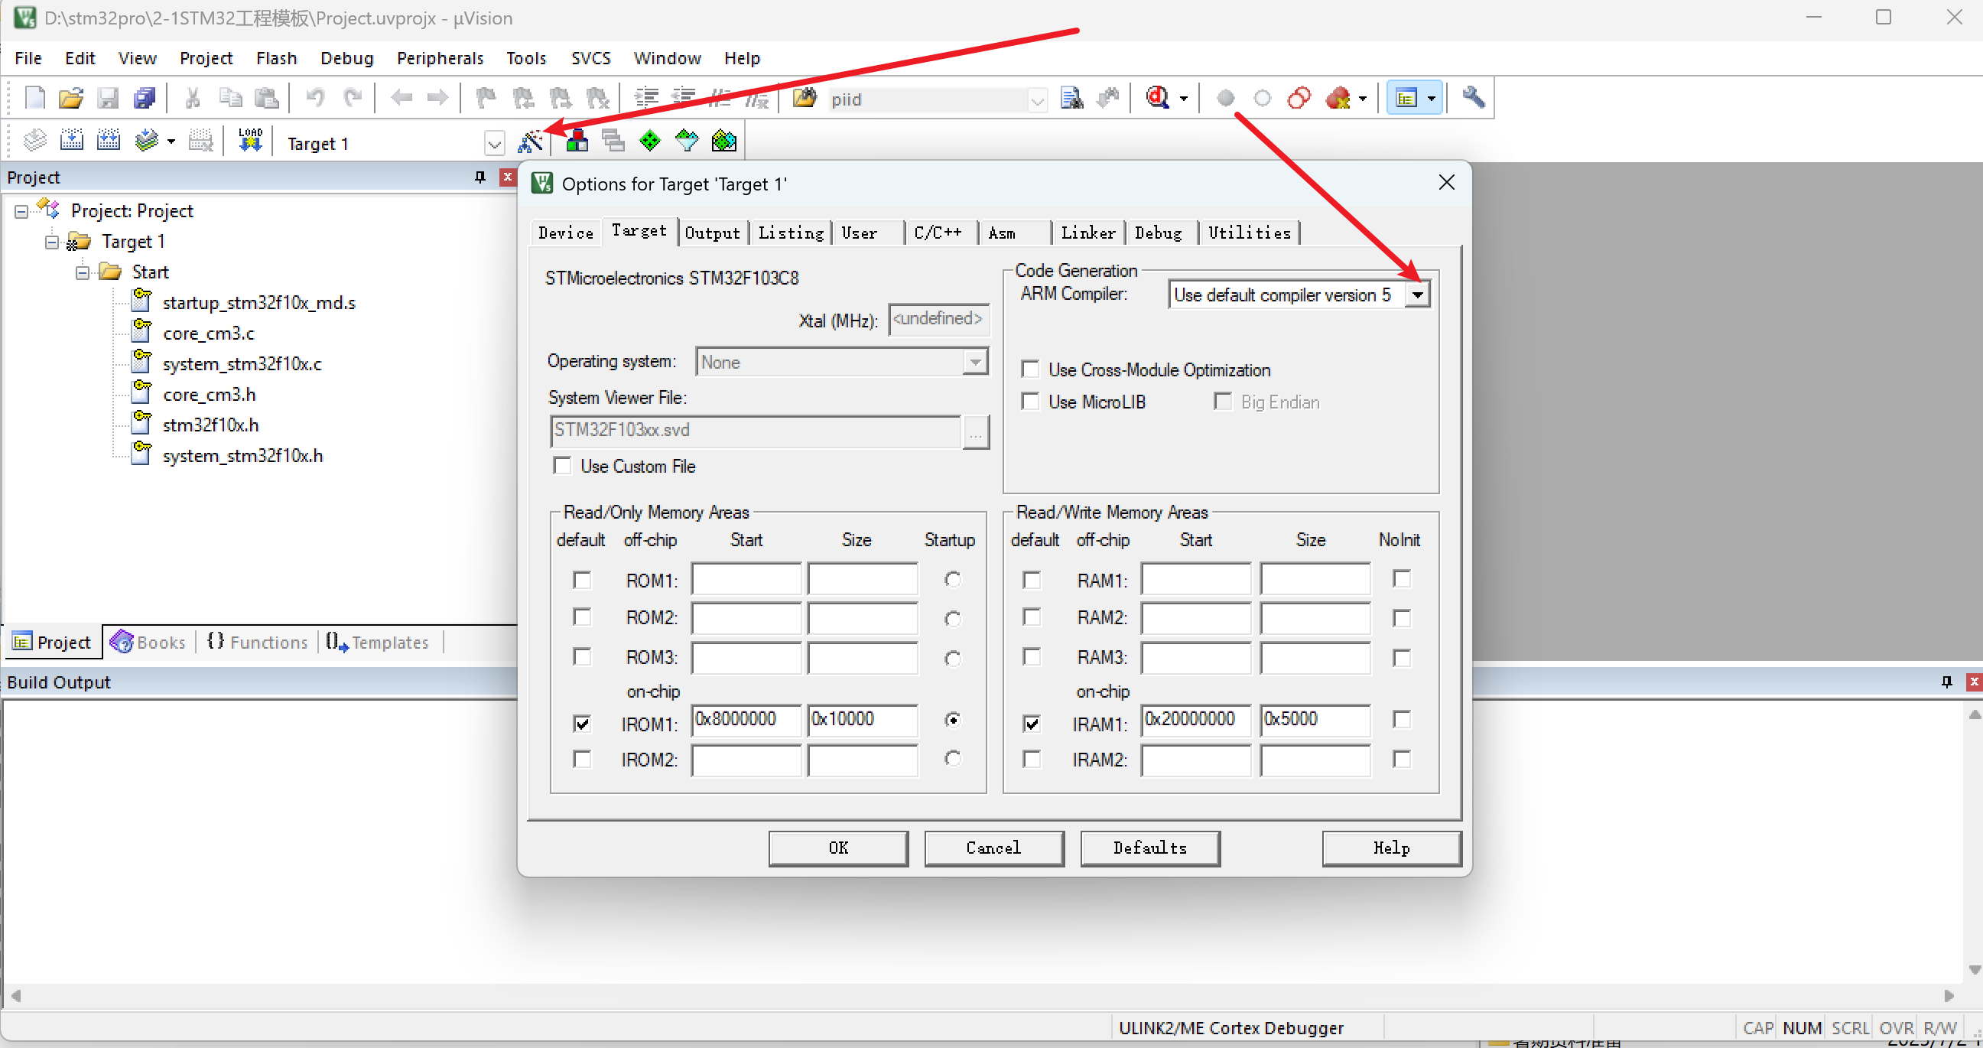Click Build Output scroll down arrow
Viewport: 1983px width, 1048px height.
pyautogui.click(x=1974, y=969)
